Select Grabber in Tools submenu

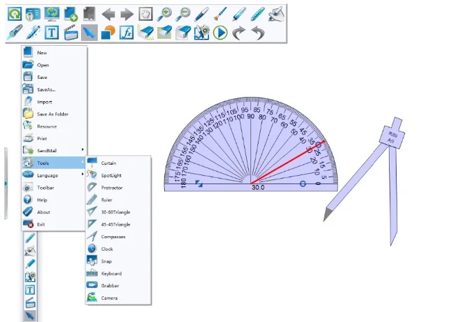tap(118, 285)
